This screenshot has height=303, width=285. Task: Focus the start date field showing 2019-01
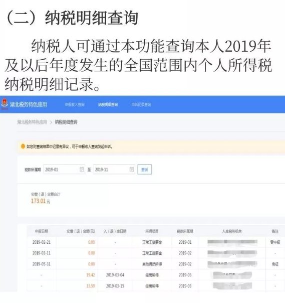point(64,169)
